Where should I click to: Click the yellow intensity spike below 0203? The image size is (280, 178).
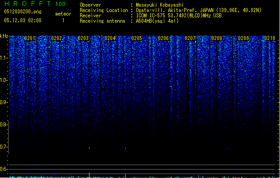click(x=89, y=175)
